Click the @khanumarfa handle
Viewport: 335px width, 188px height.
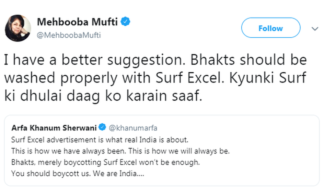coord(133,128)
